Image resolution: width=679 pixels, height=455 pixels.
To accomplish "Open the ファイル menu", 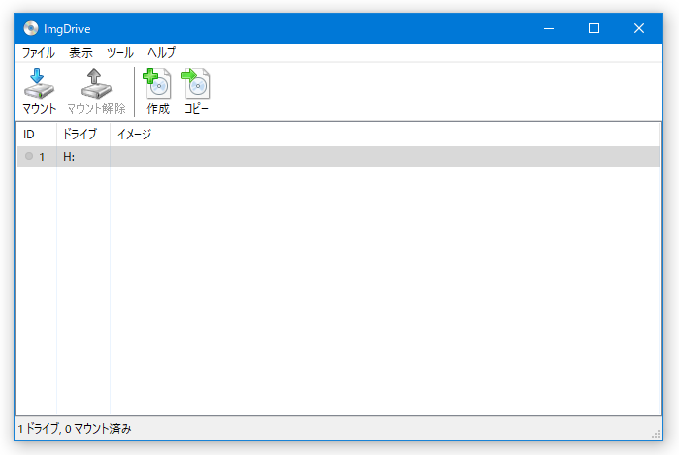I will tap(38, 52).
